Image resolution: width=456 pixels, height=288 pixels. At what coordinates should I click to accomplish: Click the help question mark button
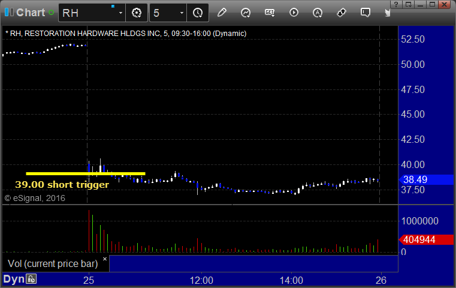tap(396, 4)
